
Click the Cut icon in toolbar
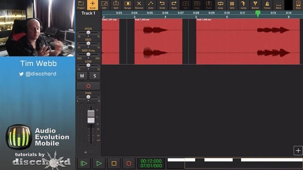point(186,5)
